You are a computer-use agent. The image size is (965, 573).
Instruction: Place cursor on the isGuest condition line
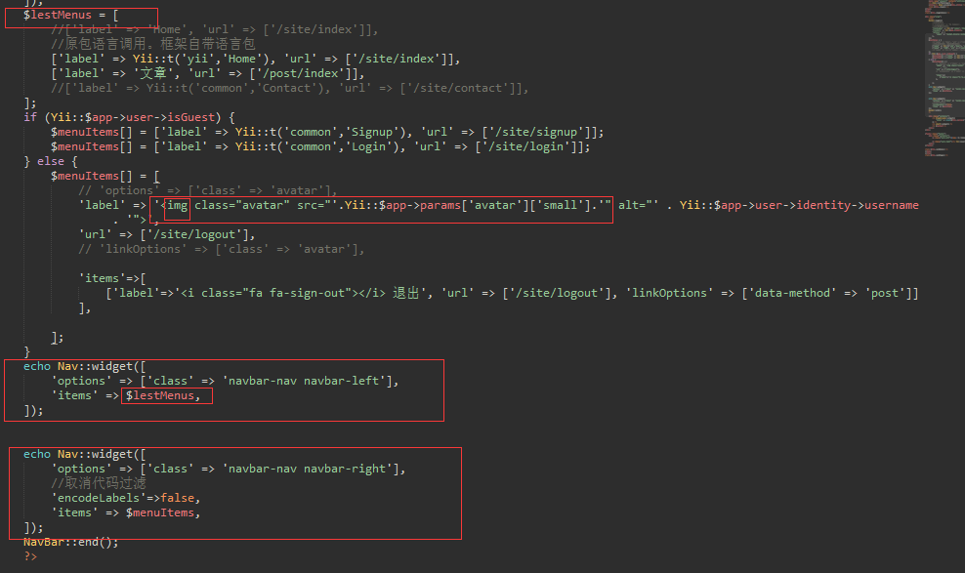tap(129, 117)
